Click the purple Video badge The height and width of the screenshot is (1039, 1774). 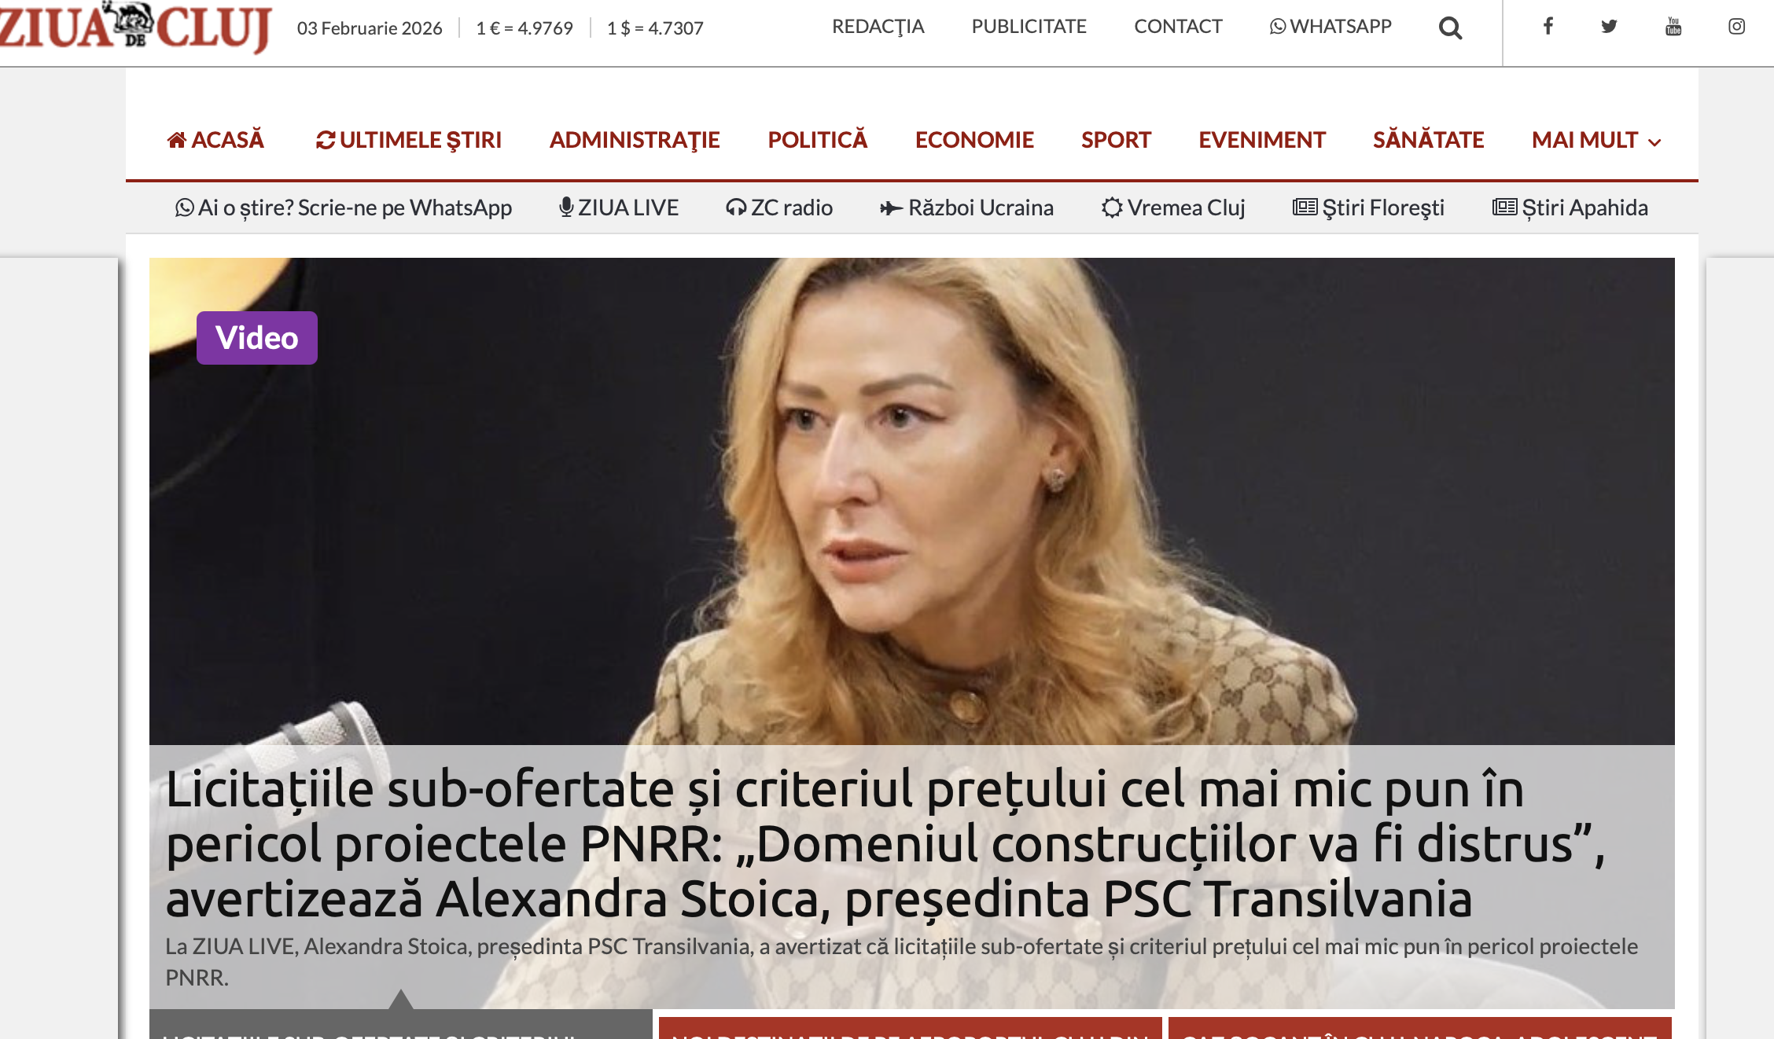click(x=257, y=338)
